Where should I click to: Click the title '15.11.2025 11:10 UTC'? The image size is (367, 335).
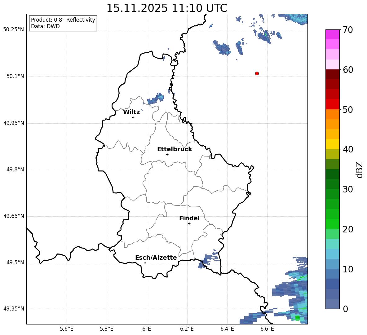[x=167, y=8]
